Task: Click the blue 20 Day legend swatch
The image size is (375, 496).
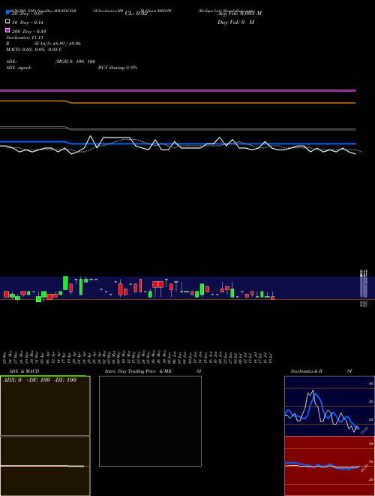Action: (x=7, y=12)
